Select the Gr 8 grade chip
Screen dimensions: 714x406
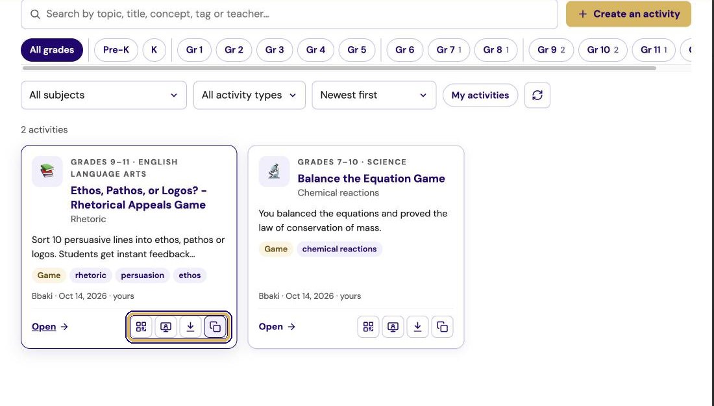pos(496,49)
